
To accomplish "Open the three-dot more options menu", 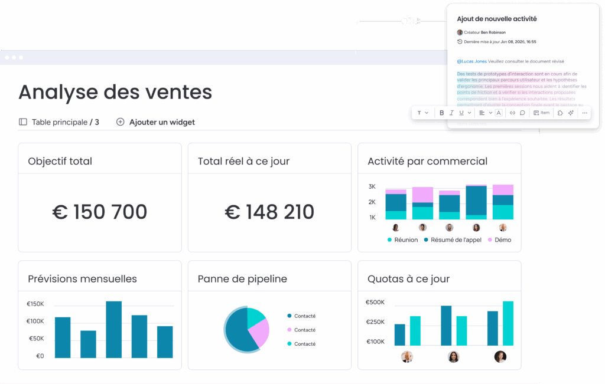I will tap(584, 113).
